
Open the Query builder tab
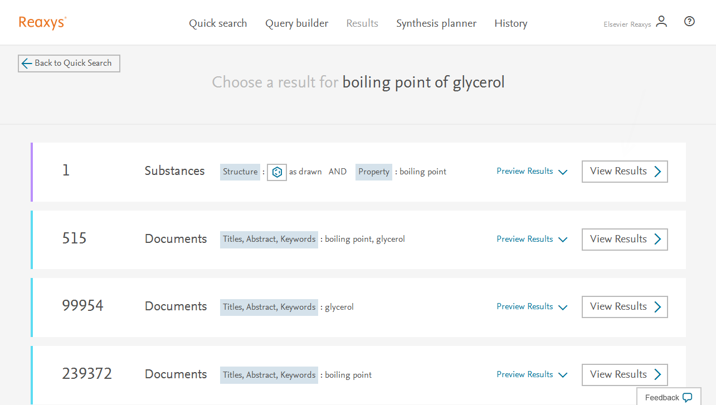296,23
